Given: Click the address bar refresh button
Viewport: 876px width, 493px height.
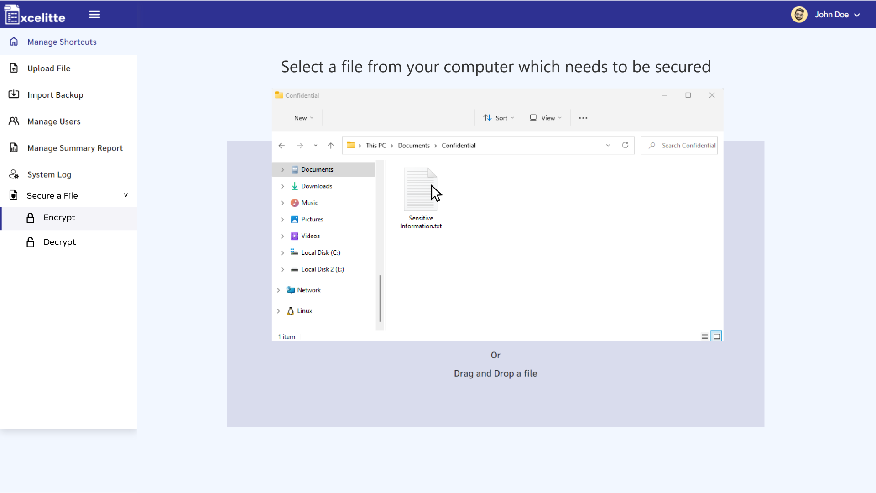Looking at the screenshot, I should pyautogui.click(x=625, y=145).
